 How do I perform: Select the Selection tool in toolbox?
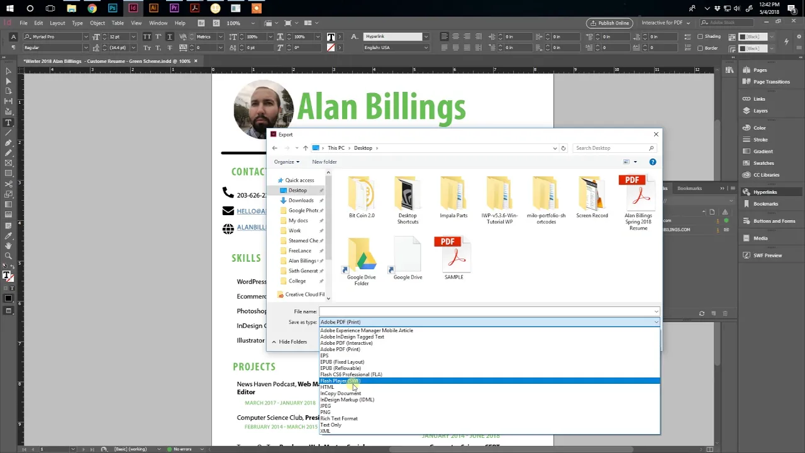[8, 72]
